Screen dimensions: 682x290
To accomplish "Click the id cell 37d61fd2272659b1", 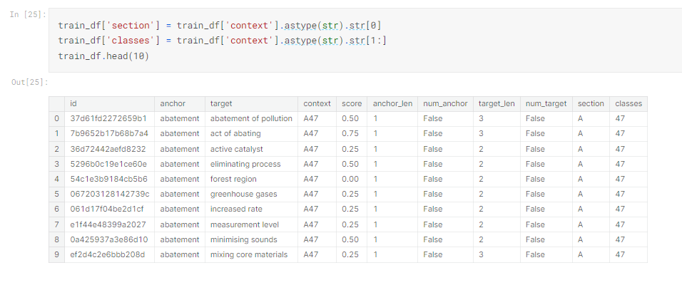I will click(108, 118).
